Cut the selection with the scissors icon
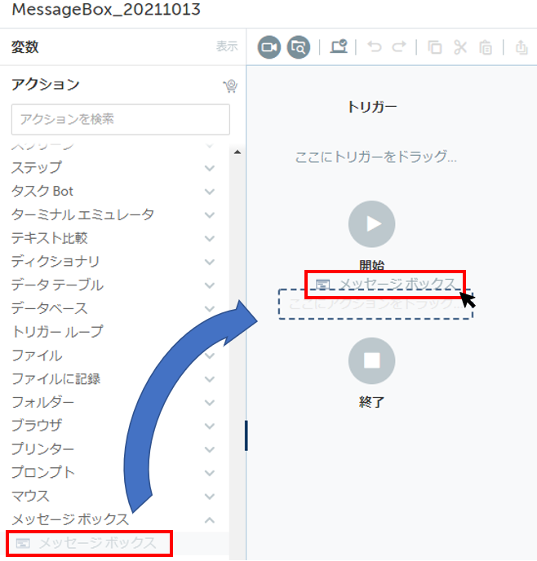 [460, 46]
